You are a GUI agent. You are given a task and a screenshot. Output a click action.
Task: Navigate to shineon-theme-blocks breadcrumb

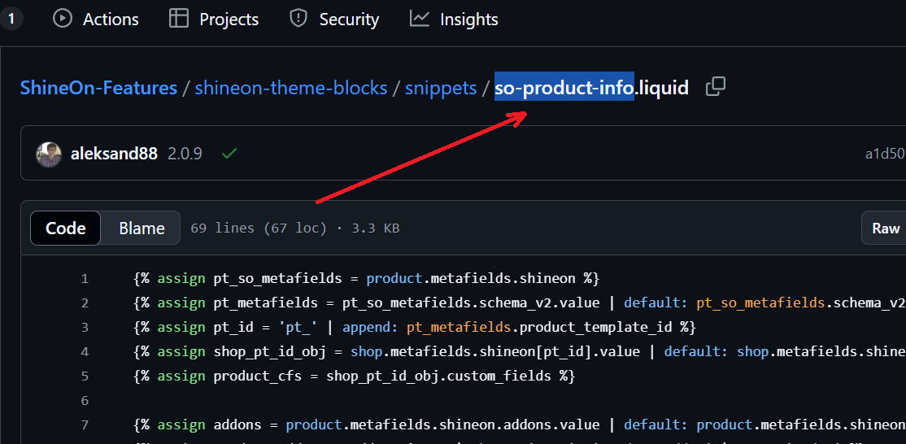coord(291,88)
